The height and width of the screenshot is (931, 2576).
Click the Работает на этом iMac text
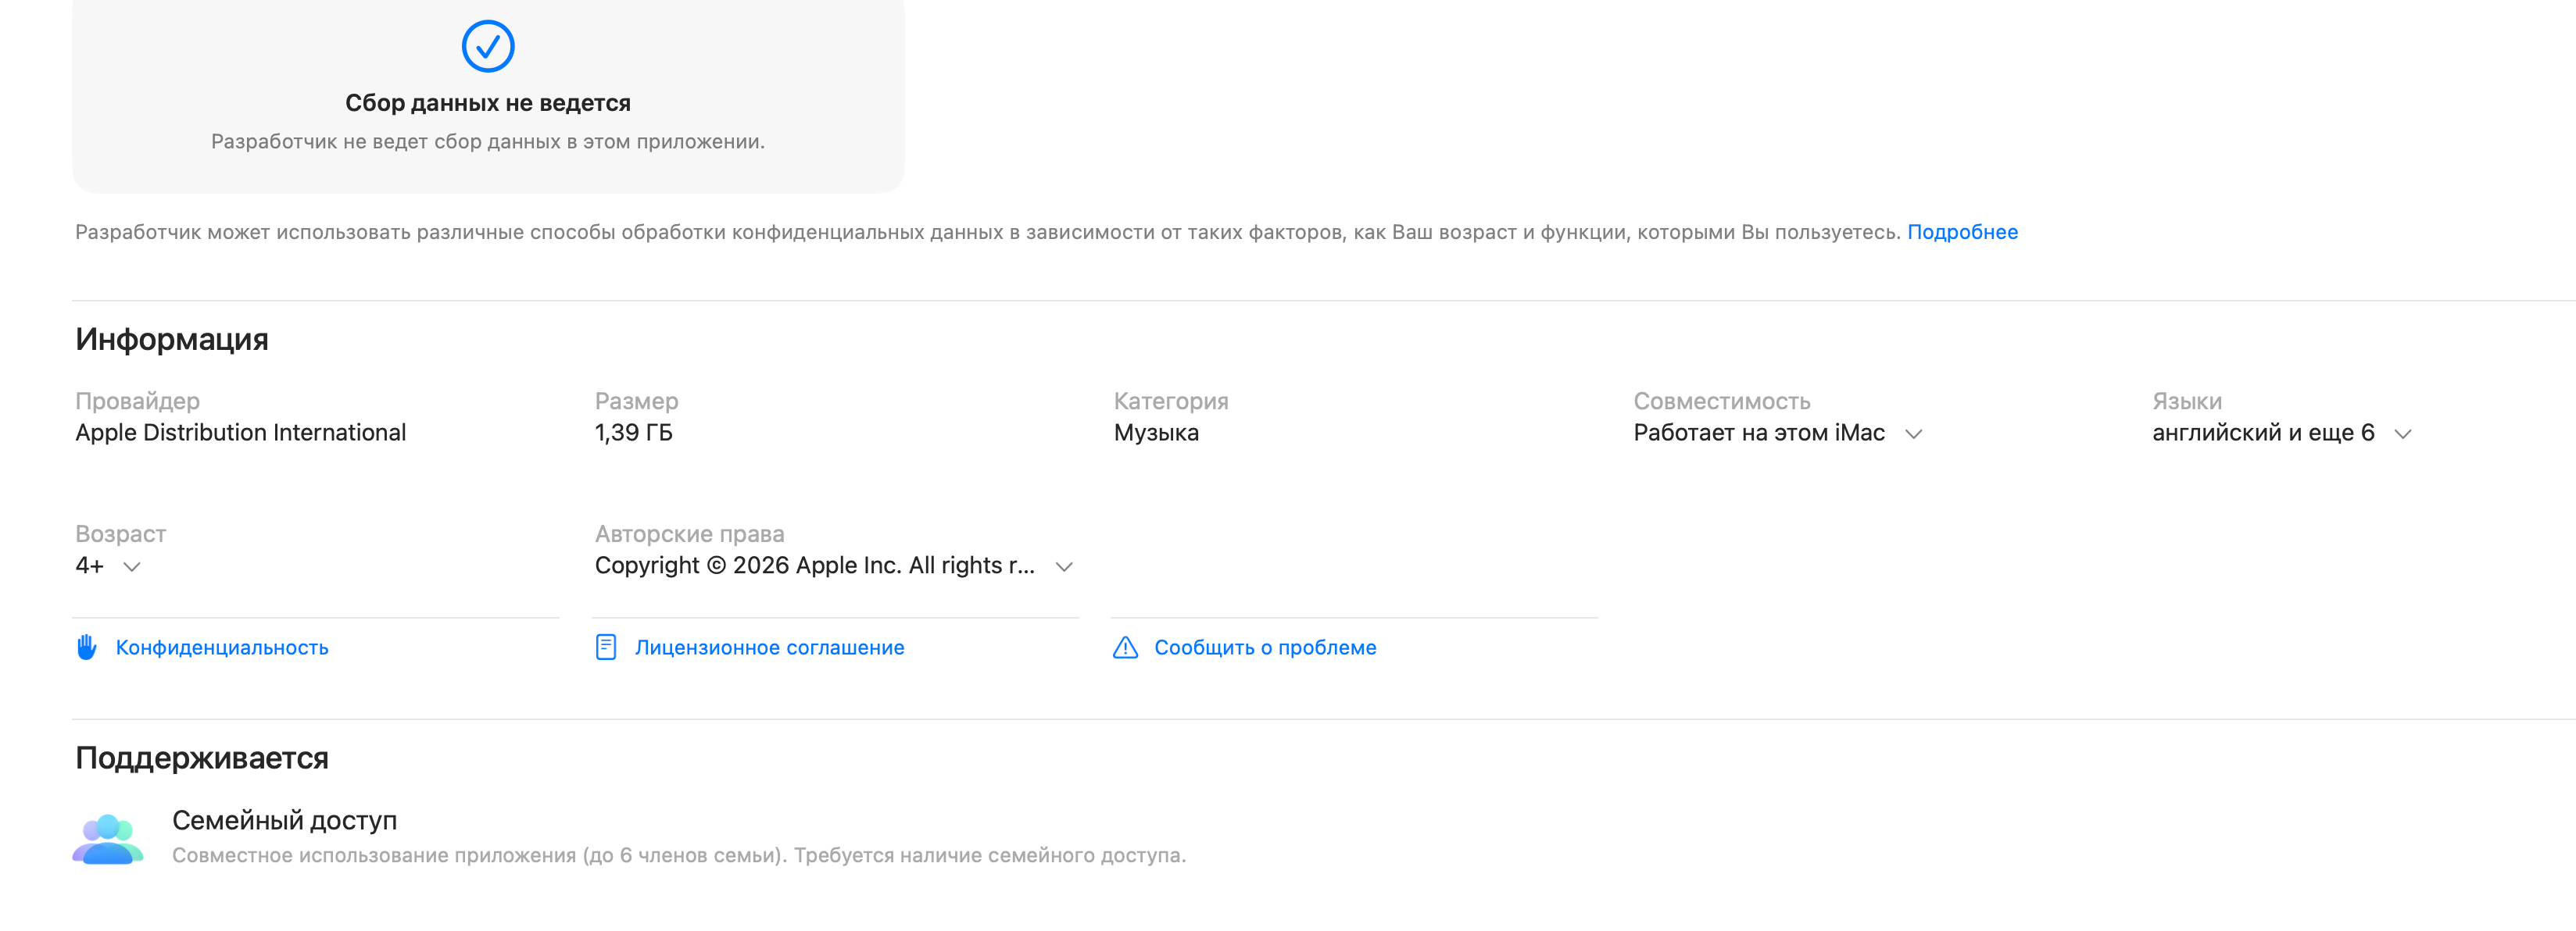1758,433
